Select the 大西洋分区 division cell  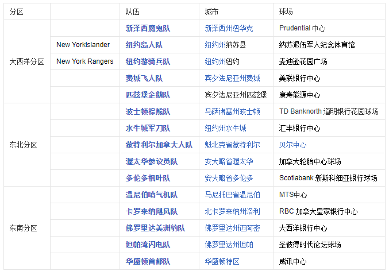pos(27,61)
